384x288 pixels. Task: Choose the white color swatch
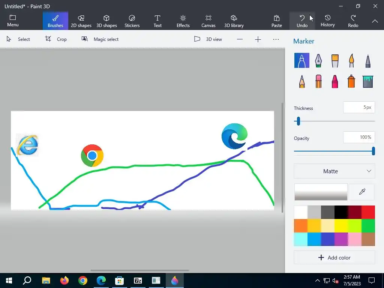[x=301, y=212]
